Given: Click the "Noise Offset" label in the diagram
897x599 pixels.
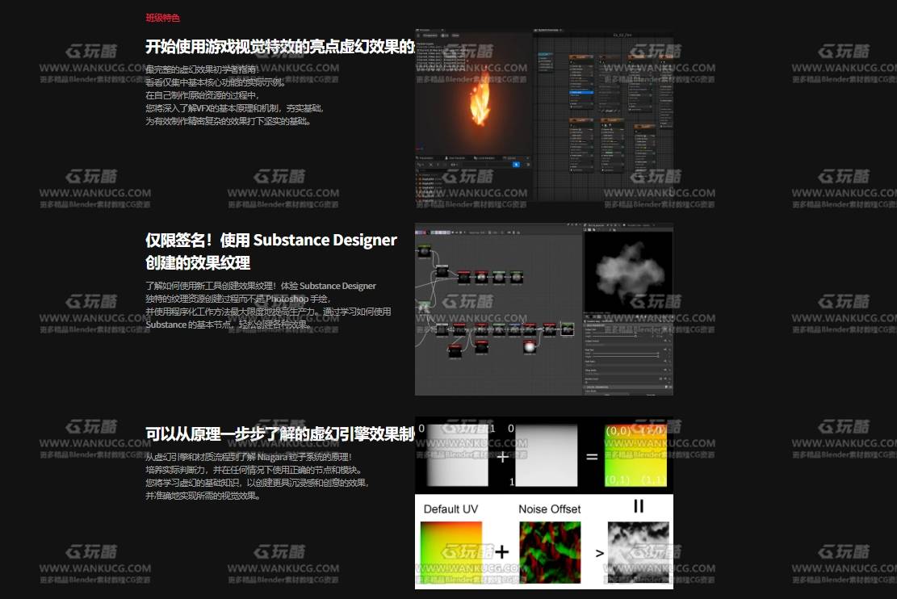Looking at the screenshot, I should pyautogui.click(x=549, y=509).
